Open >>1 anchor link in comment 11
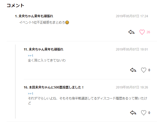157x122 pixels. click(x=30, y=56)
